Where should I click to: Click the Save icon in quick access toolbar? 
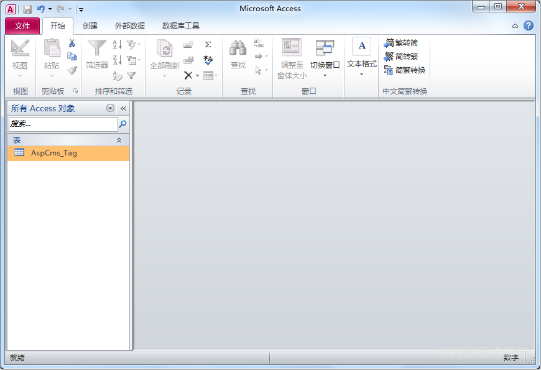point(27,9)
